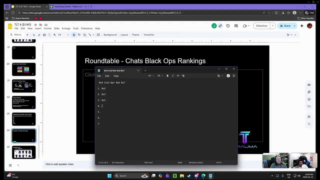Image resolution: width=320 pixels, height=180 pixels.
Task: Open Steam from the taskbar
Action: point(189,176)
